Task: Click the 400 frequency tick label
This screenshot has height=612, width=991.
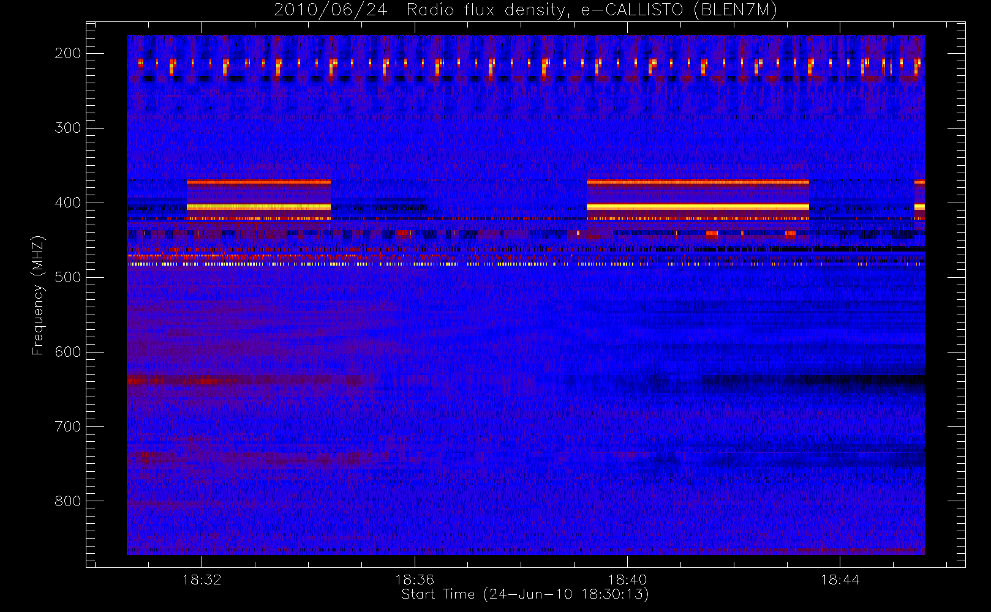Action: 68,203
